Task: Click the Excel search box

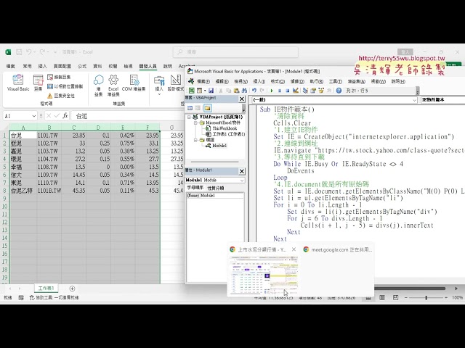Action: [235, 52]
